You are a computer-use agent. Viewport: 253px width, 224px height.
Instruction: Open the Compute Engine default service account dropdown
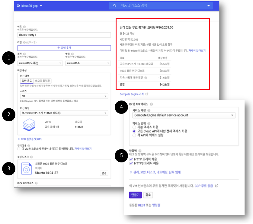click(x=184, y=115)
